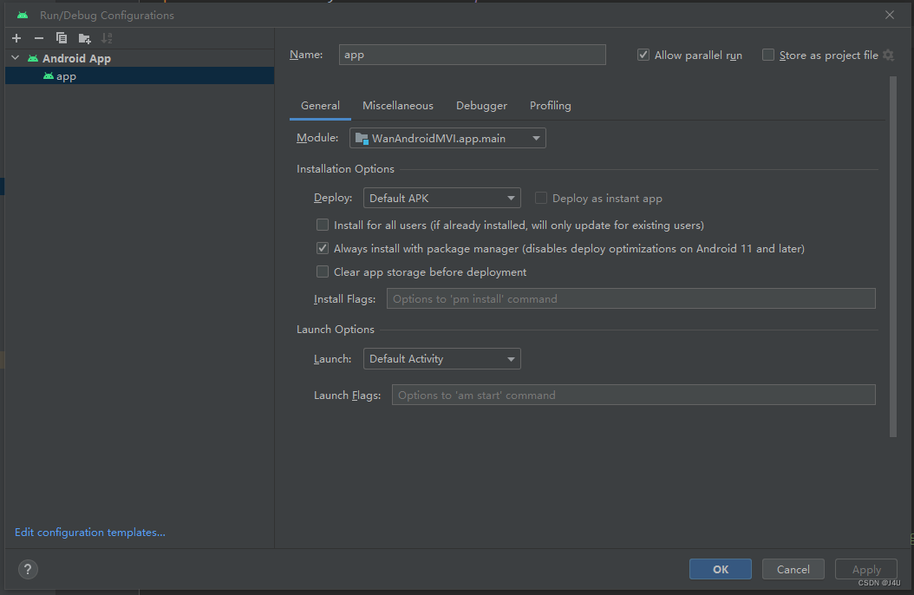Open the Launch activity dropdown
Viewport: 914px width, 595px height.
point(442,358)
